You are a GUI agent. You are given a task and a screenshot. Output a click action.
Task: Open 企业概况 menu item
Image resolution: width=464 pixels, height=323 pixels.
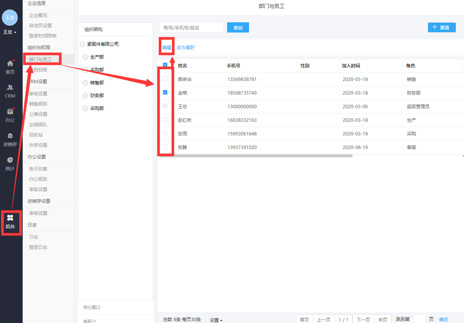[38, 16]
